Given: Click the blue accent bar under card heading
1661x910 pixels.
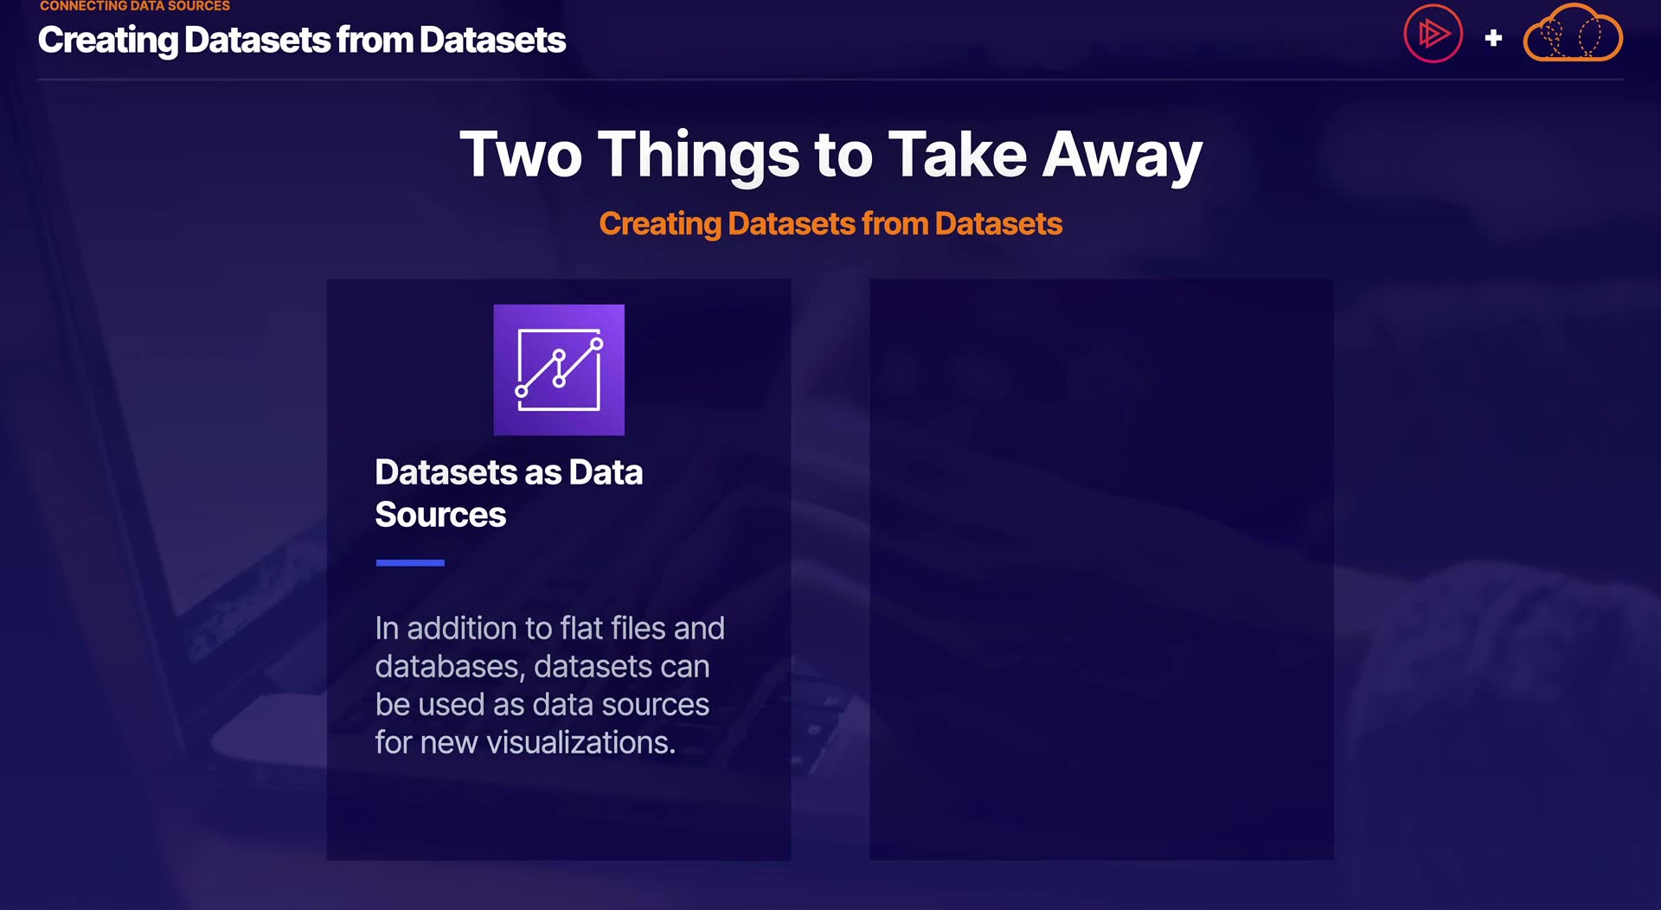Looking at the screenshot, I should click(410, 562).
